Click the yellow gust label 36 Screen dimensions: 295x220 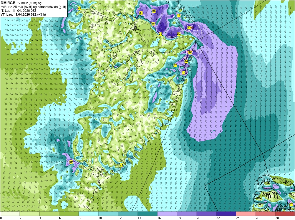[190, 52]
